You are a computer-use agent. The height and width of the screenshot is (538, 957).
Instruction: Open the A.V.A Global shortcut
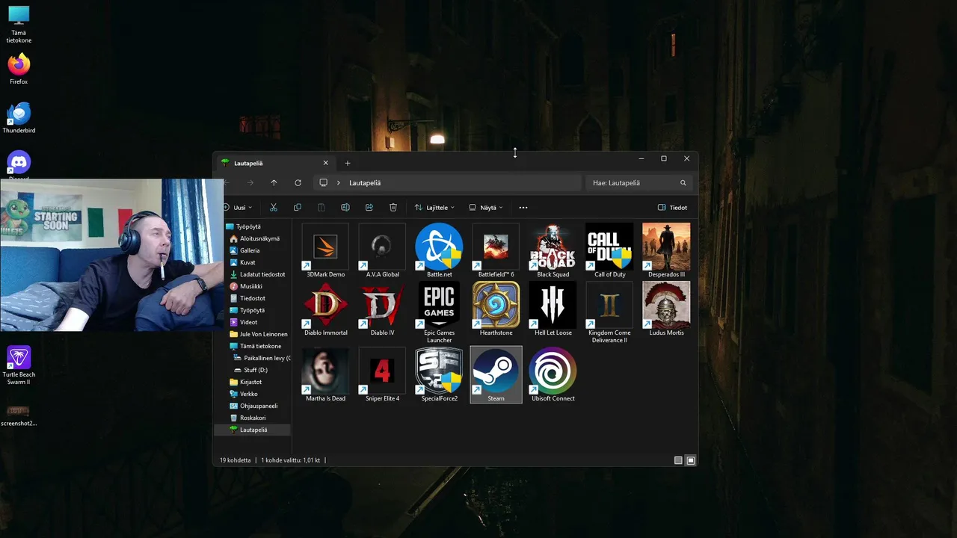(x=382, y=250)
